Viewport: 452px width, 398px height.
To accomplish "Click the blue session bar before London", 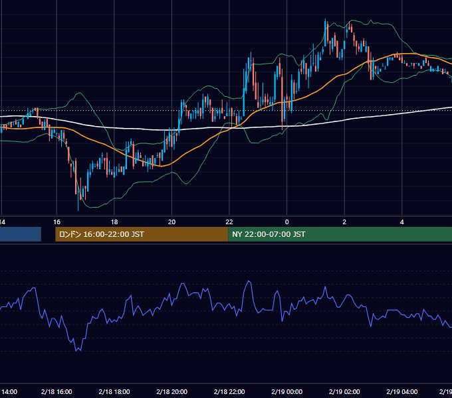I will (21, 234).
